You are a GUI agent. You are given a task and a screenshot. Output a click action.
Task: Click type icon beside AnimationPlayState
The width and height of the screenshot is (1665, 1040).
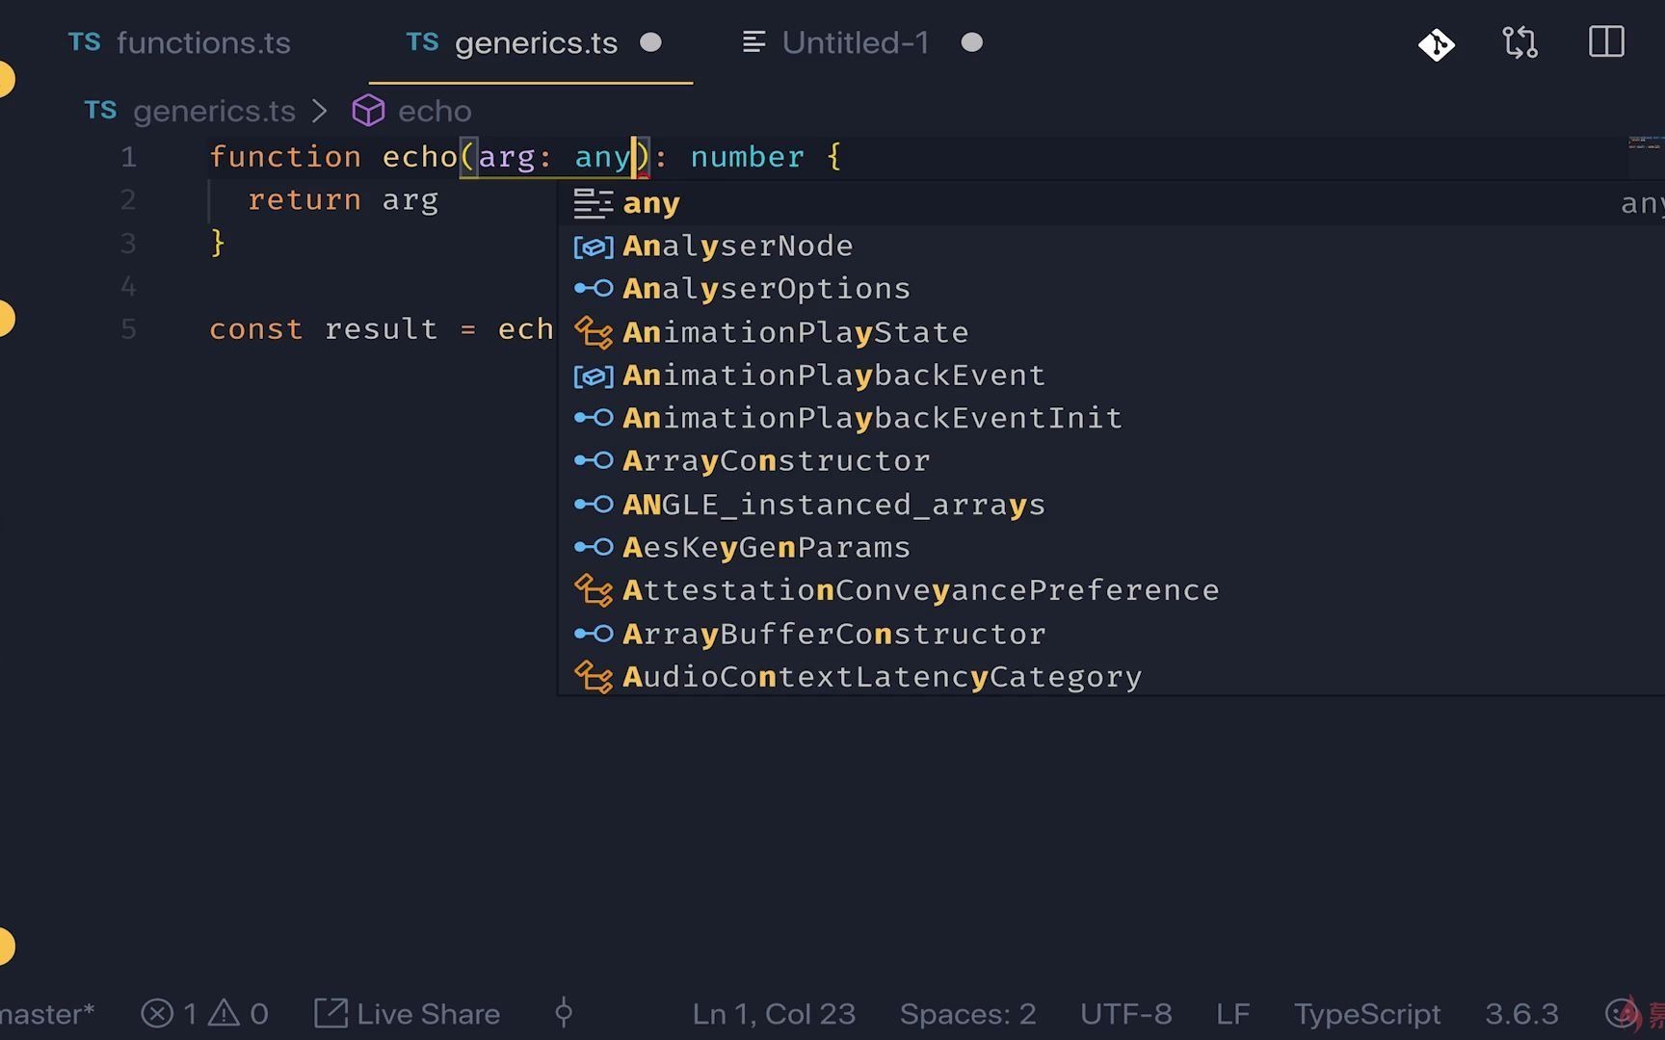(593, 332)
